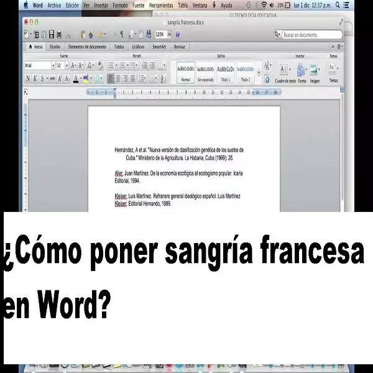373x373 pixels.
Task: Insert a shape with Forma
Action: 302,73
